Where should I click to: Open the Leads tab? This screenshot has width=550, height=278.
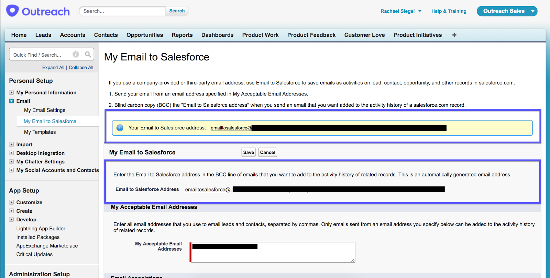pyautogui.click(x=43, y=35)
